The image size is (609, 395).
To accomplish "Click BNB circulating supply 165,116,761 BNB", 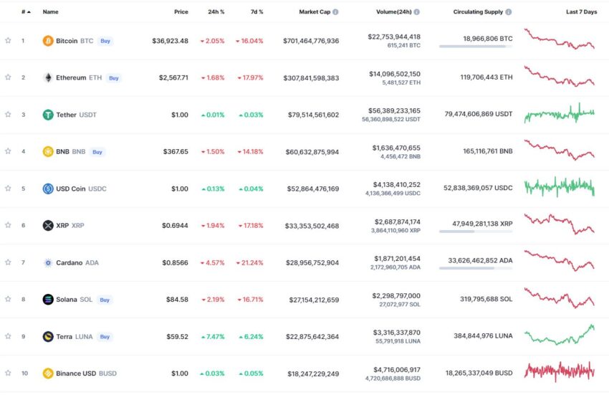I will pos(488,151).
